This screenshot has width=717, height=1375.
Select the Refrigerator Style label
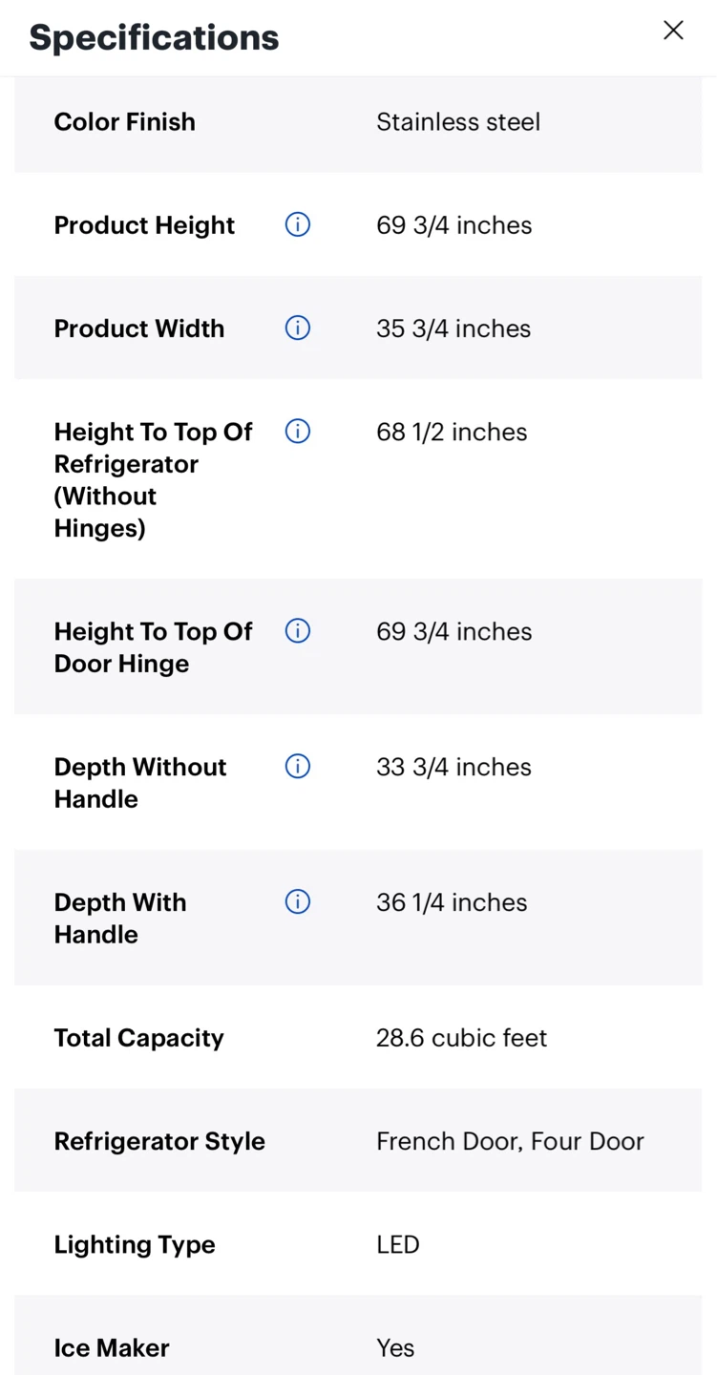point(159,1141)
